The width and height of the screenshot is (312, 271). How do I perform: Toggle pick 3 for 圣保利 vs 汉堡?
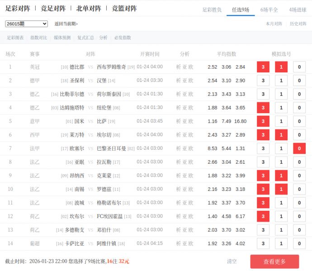[263, 81]
